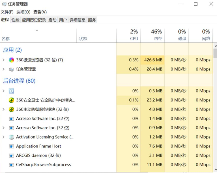Click the Activation Licensing Service globe icon
The width and height of the screenshot is (217, 173).
coord(11,137)
